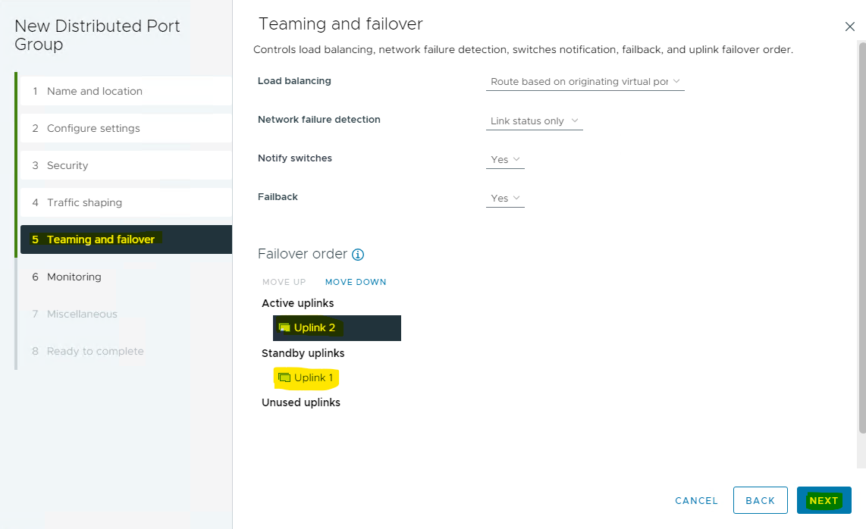
Task: Go to Name and location step
Action: click(x=94, y=91)
